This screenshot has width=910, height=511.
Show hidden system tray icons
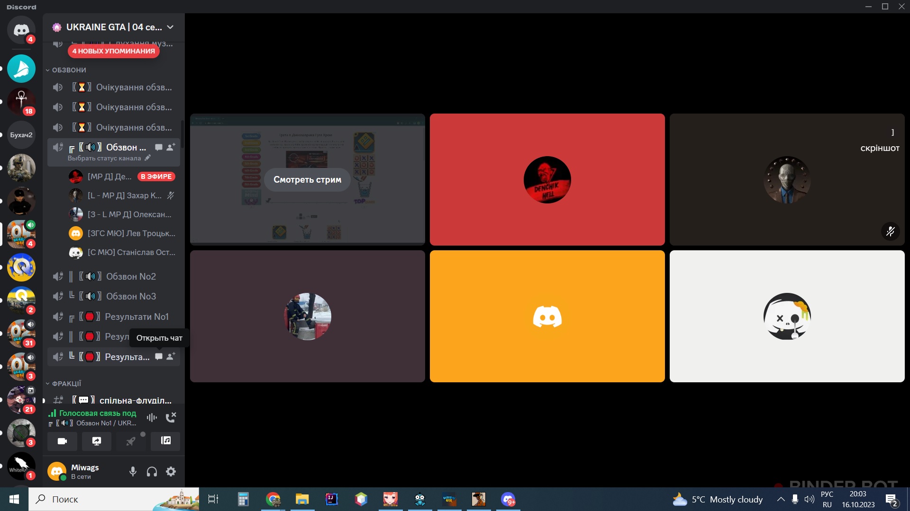point(781,499)
